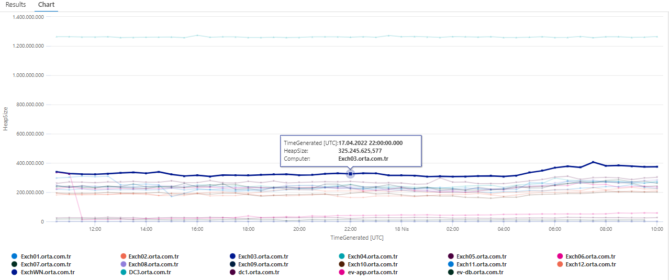669x280 pixels.
Task: Click the 1.200.000.000 y-axis value
Action: 28,46
